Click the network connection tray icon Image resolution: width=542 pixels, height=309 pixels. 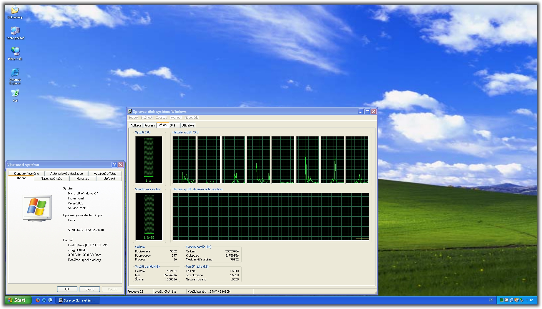[x=511, y=300]
